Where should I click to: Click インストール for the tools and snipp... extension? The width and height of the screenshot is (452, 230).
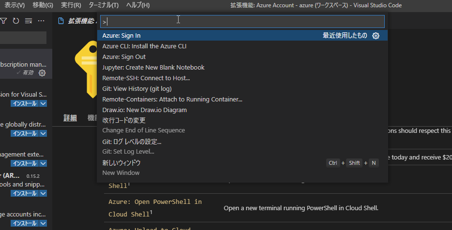tap(25, 193)
